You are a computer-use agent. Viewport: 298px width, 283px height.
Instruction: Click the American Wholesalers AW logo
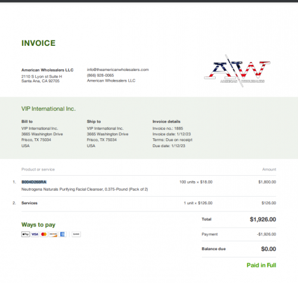point(237,71)
